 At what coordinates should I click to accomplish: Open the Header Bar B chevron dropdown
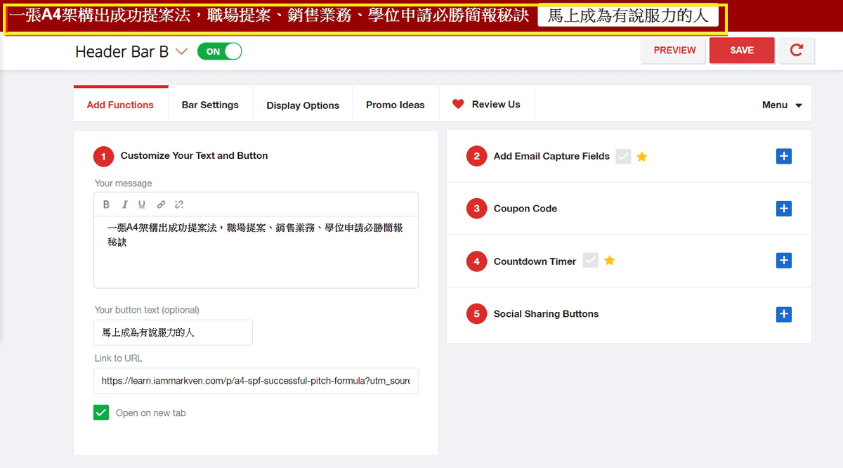pyautogui.click(x=181, y=51)
